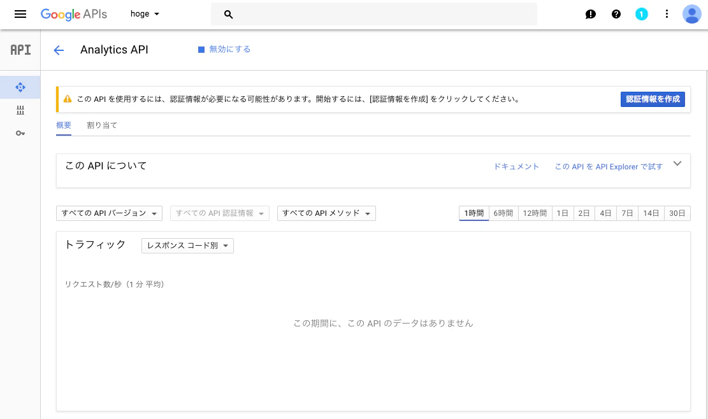Open the notifications badge showing 1
The image size is (708, 419).
click(641, 15)
